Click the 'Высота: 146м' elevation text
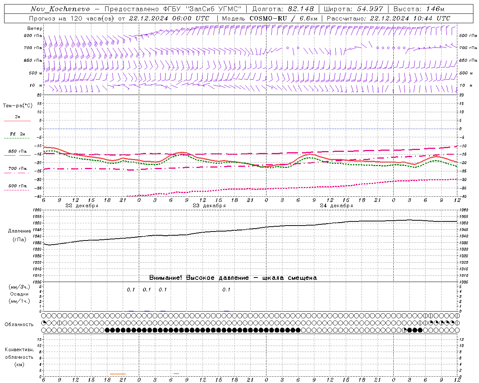 (x=419, y=9)
